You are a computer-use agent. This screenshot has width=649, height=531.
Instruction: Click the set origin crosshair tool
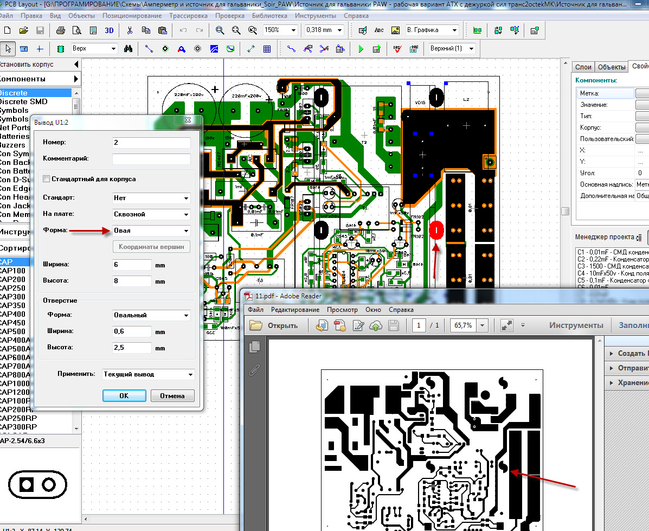point(40,49)
